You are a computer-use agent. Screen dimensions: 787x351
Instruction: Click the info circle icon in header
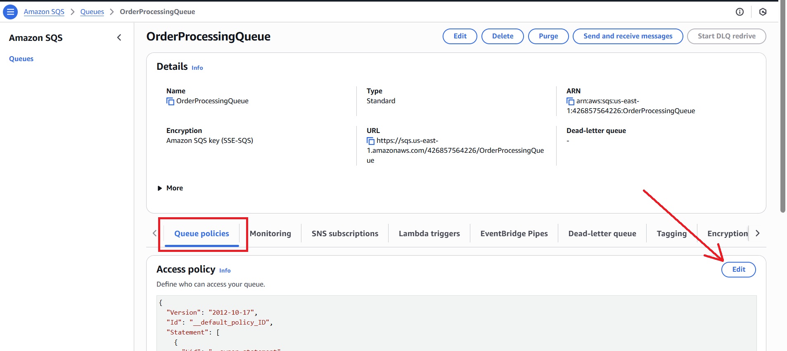click(x=740, y=12)
